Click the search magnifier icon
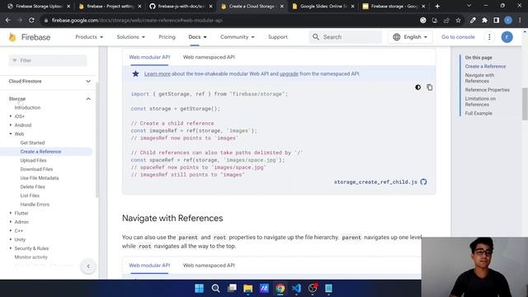Screen dimensions: 528x297 click(315, 37)
